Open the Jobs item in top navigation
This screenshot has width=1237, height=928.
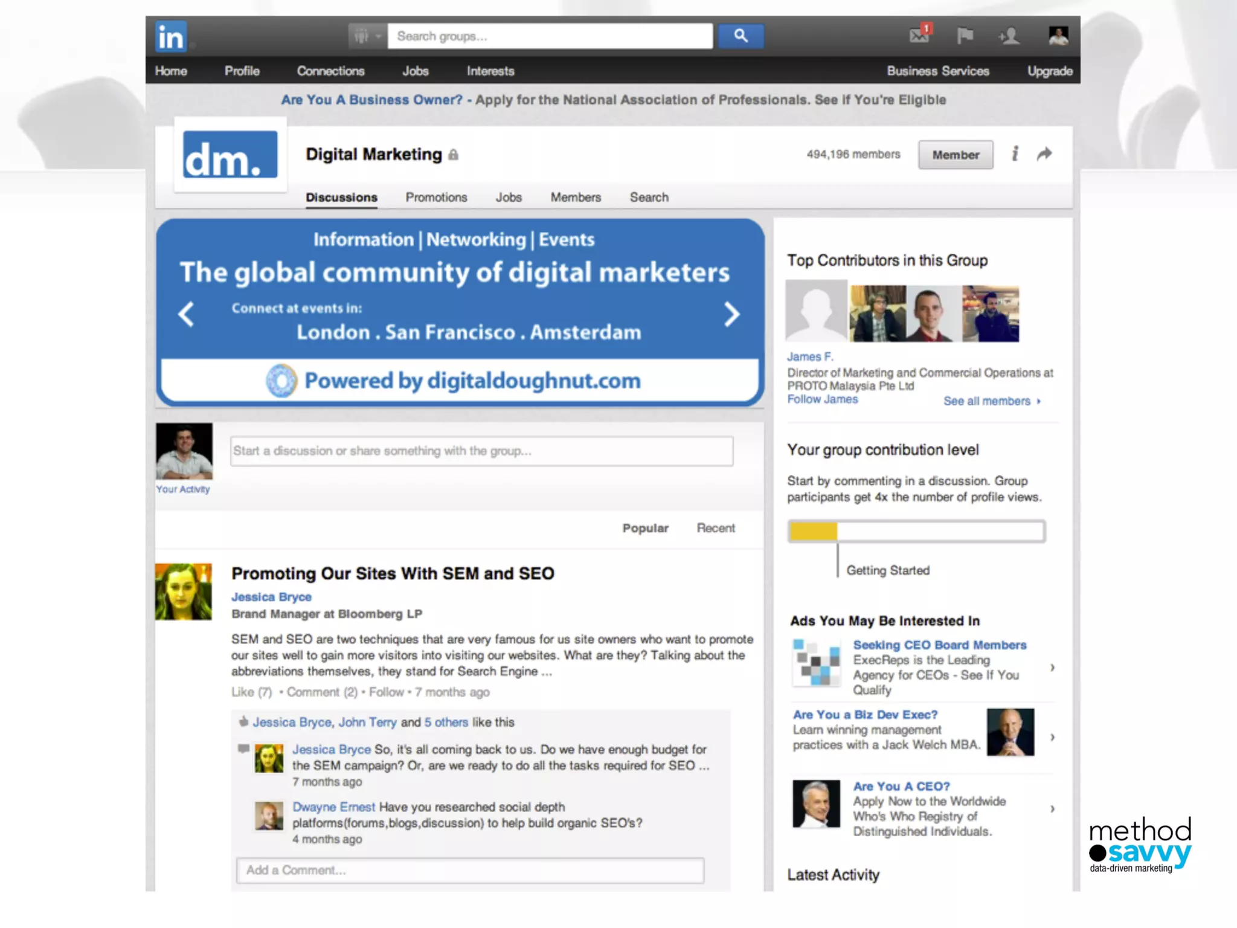tap(416, 71)
